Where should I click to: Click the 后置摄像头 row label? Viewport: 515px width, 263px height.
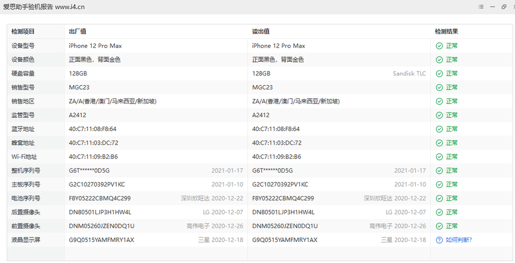coord(26,212)
